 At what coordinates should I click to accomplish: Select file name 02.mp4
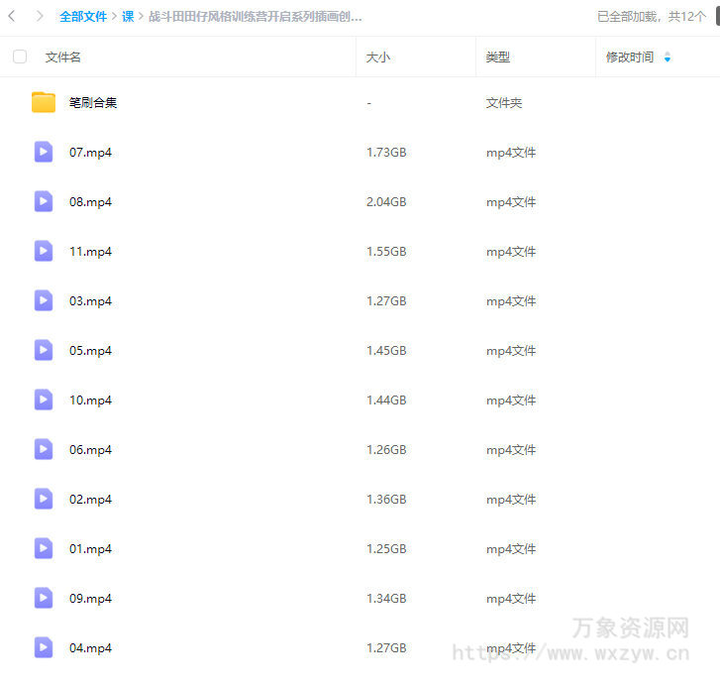(x=90, y=500)
